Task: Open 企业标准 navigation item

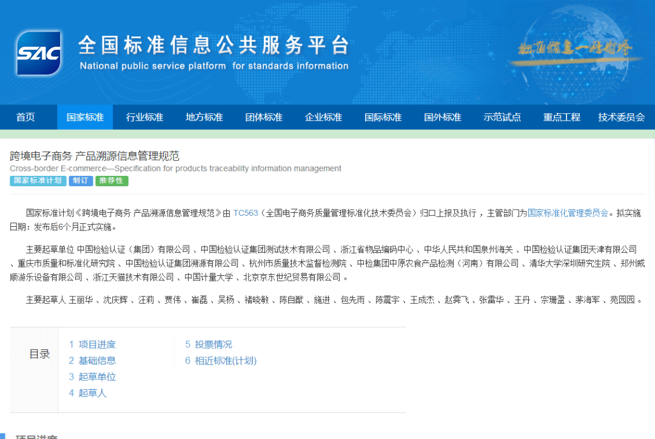Action: [323, 118]
